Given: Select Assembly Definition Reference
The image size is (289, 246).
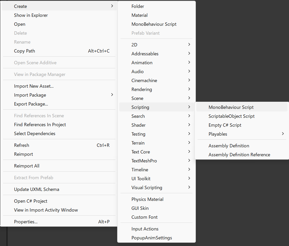Looking at the screenshot, I should click(239, 155).
